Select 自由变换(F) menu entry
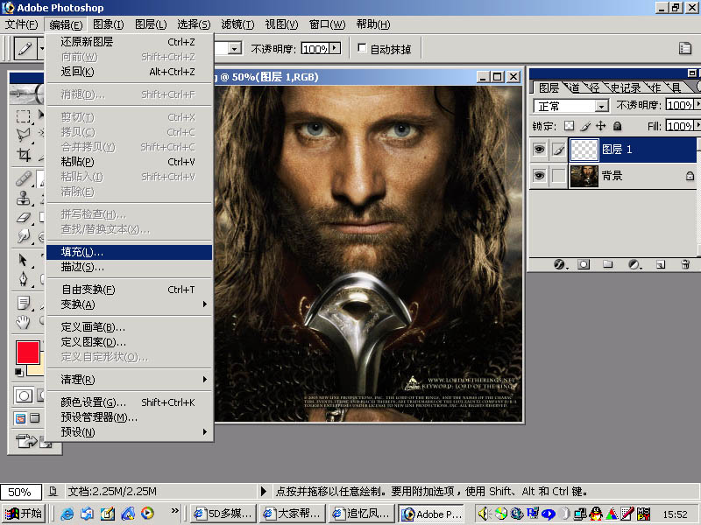701x525 pixels. tap(129, 290)
